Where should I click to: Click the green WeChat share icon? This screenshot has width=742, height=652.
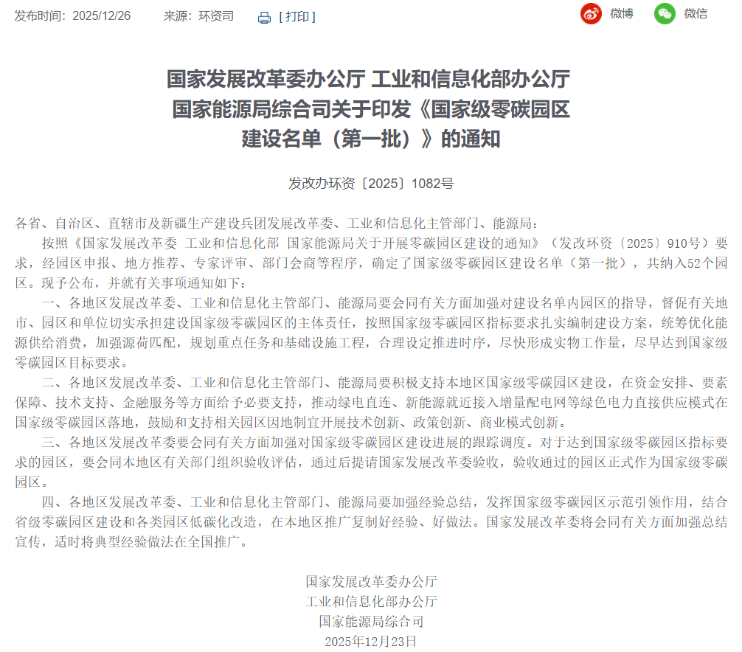665,13
